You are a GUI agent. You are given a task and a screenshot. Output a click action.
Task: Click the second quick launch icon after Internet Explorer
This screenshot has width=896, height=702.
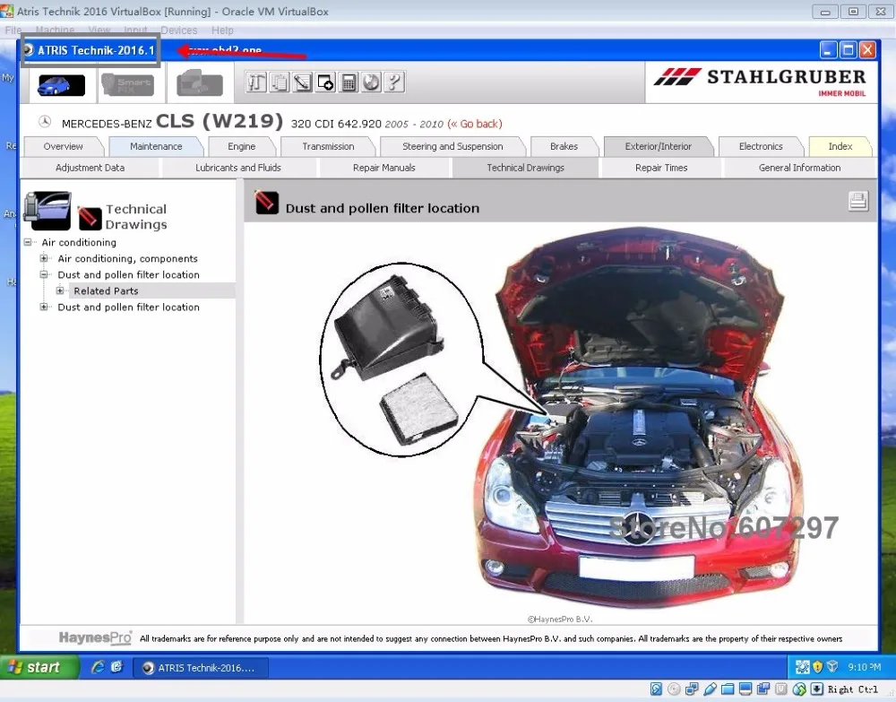(x=117, y=666)
